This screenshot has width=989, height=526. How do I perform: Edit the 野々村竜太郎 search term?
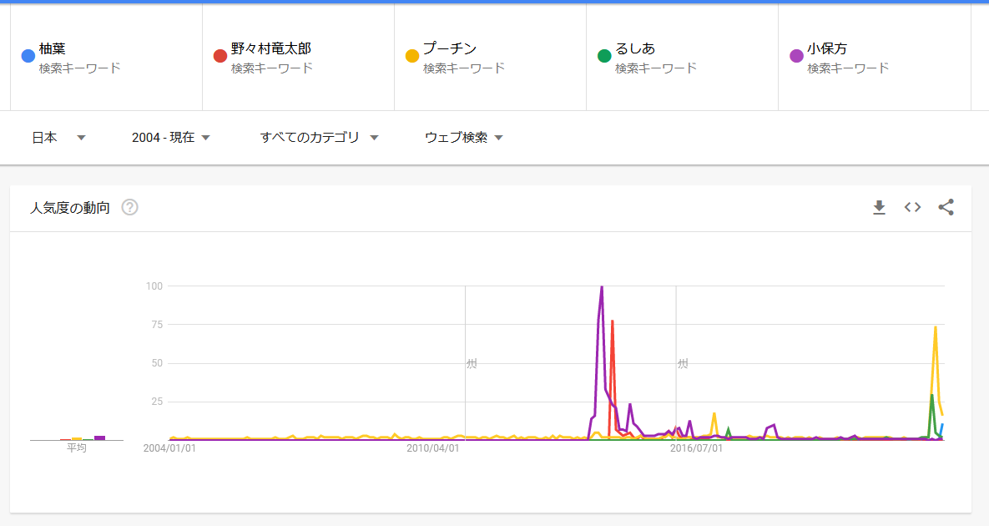(270, 48)
